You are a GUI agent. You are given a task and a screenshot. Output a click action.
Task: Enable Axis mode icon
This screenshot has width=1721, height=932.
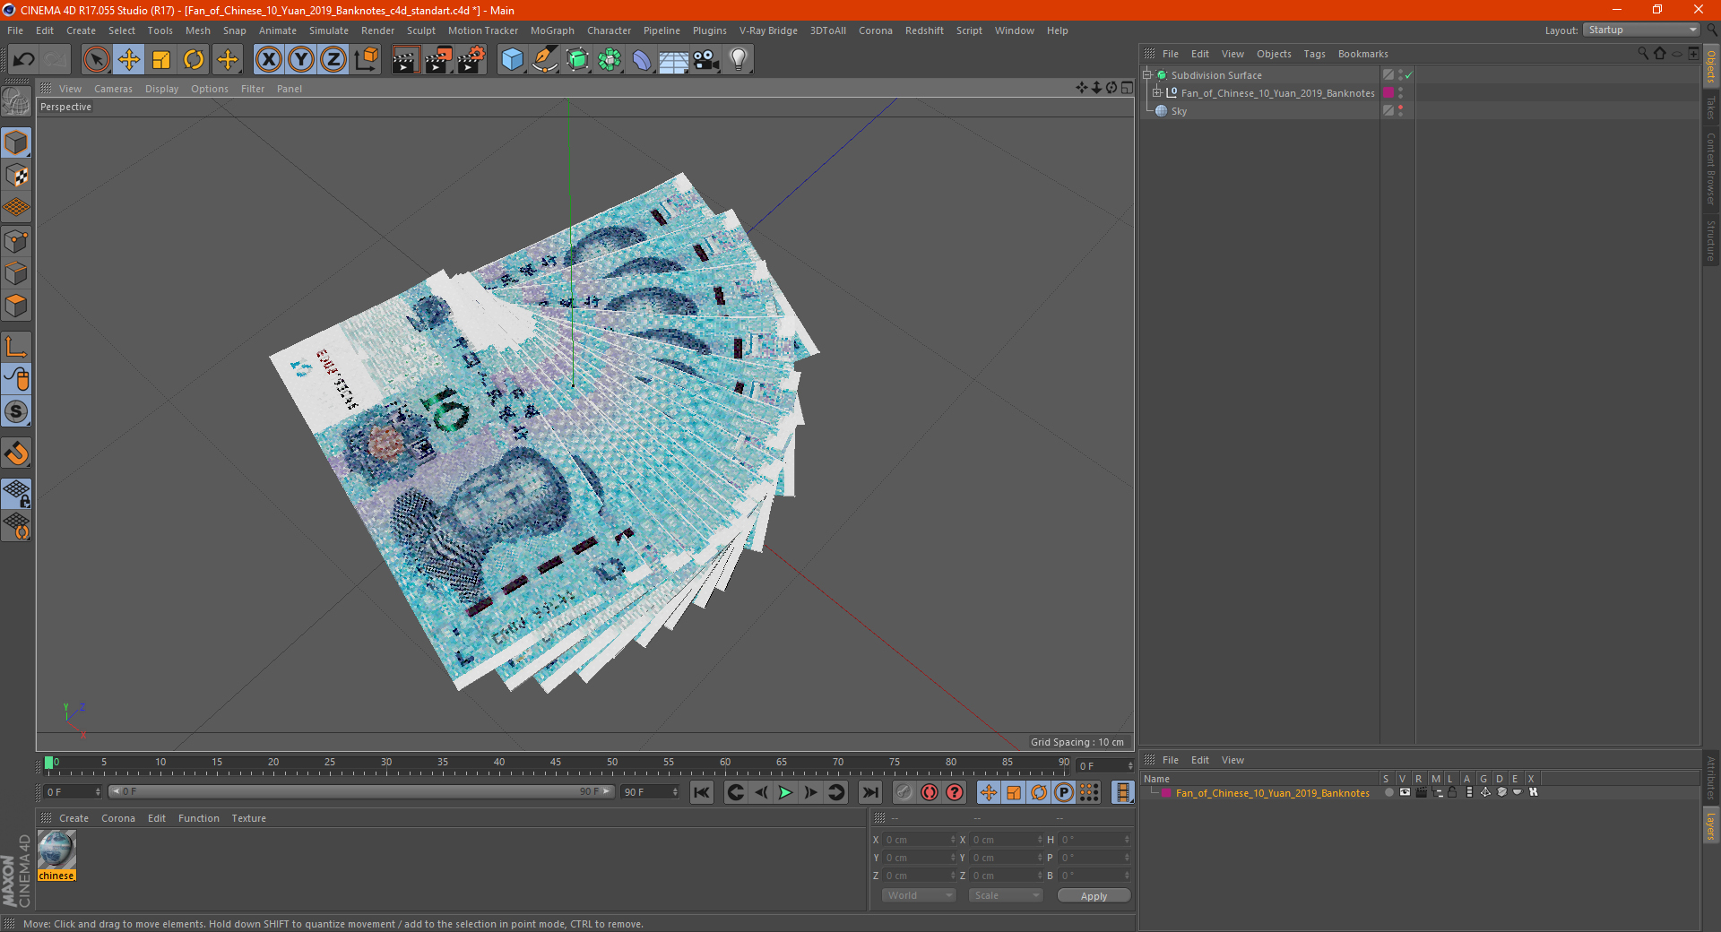click(17, 347)
